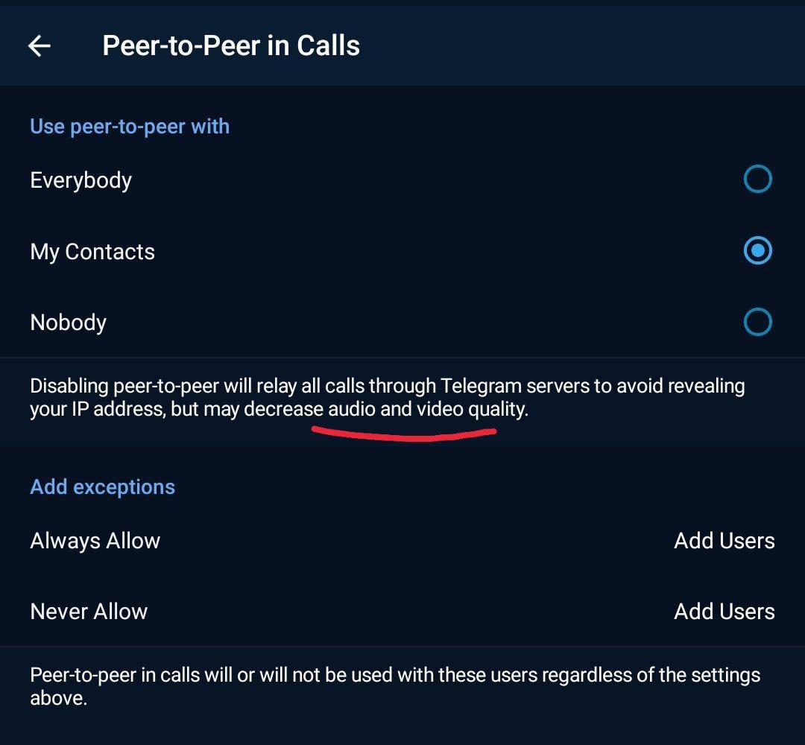
Task: Tap the My Contacts option label
Action: [92, 252]
